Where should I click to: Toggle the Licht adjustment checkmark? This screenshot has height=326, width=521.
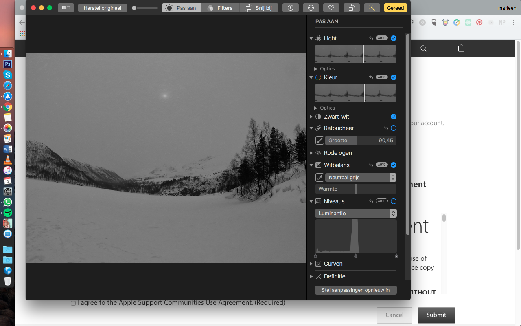tap(394, 38)
